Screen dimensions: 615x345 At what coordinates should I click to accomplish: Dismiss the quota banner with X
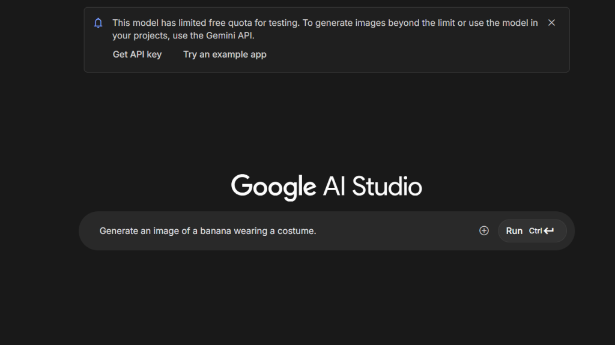tap(551, 23)
